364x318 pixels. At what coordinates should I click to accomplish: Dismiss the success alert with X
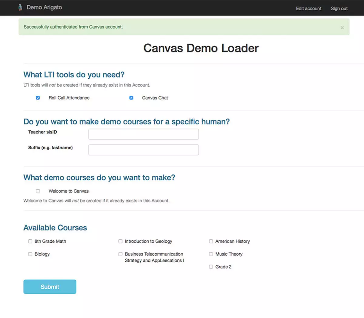point(342,28)
